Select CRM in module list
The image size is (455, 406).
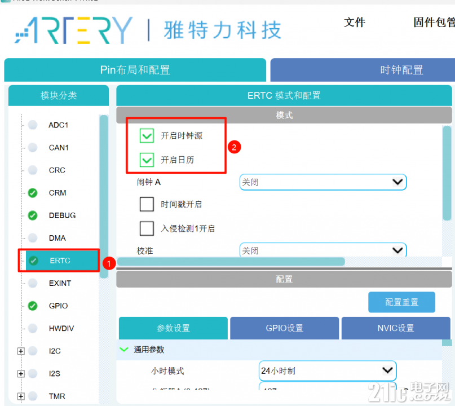(58, 193)
